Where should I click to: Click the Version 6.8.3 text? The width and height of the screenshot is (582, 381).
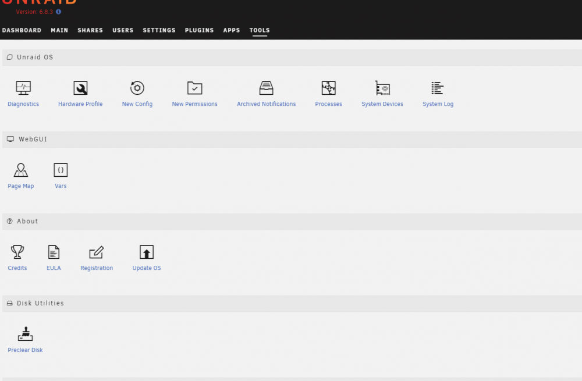34,12
